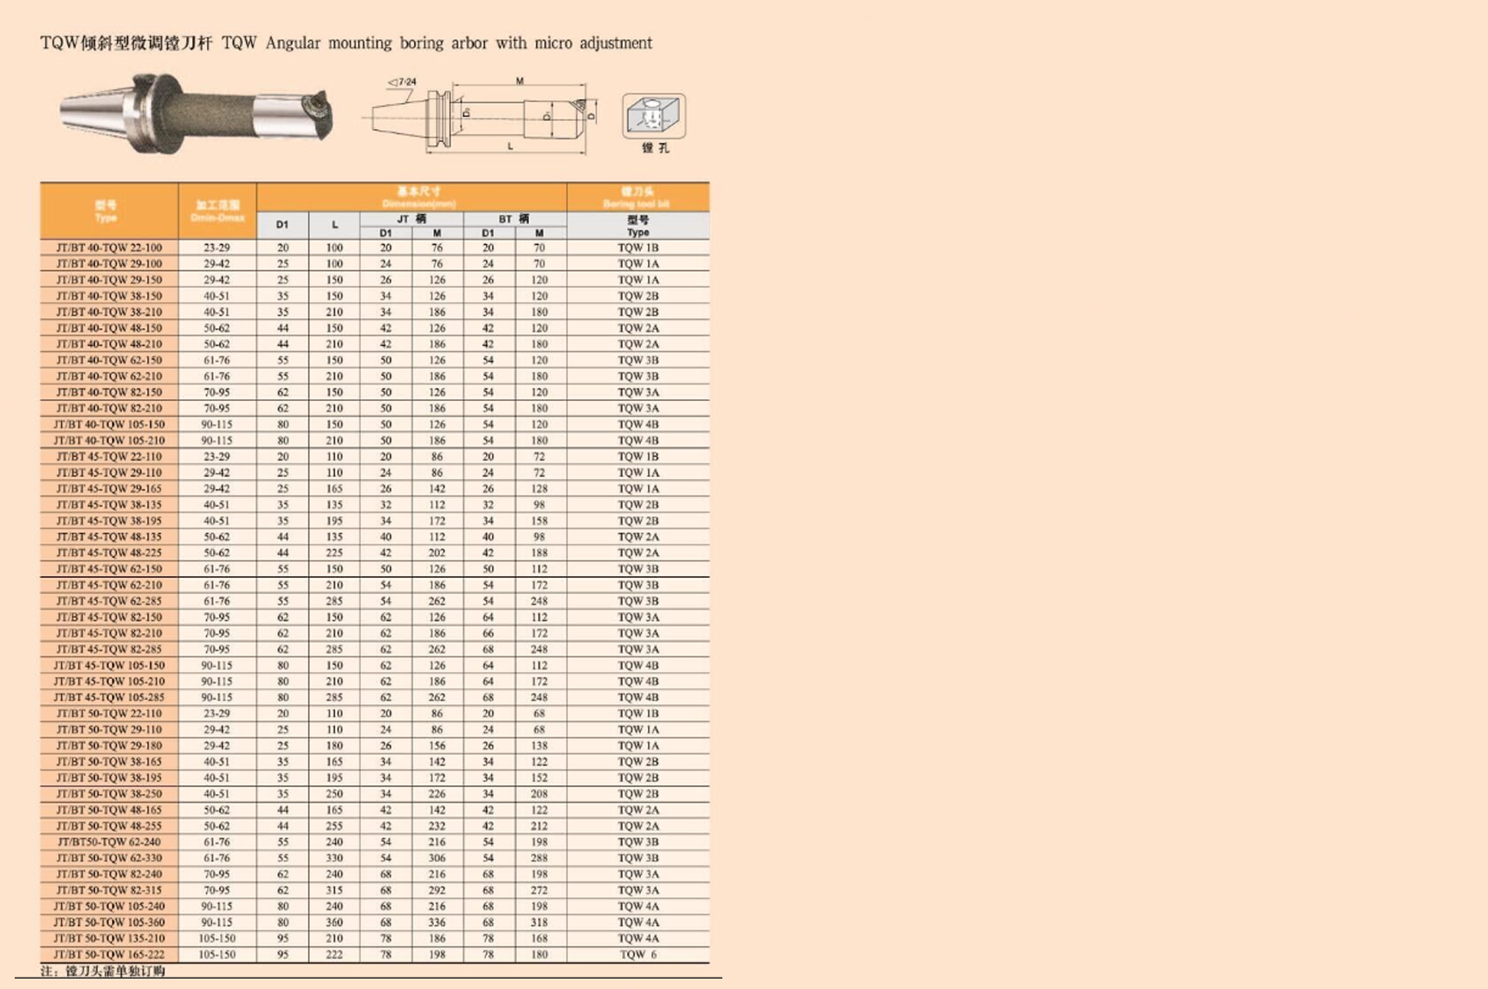Select the 'JT/BT 40-TQW 22-100' row label
1488x989 pixels.
click(109, 248)
